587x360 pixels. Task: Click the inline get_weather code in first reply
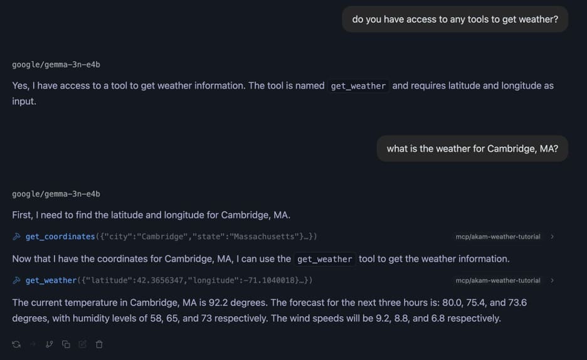[358, 86]
